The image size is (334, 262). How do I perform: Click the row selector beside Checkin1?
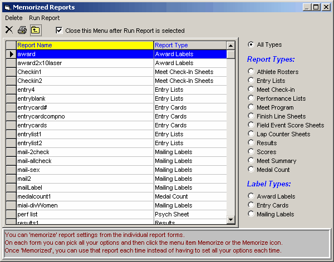pos(11,72)
